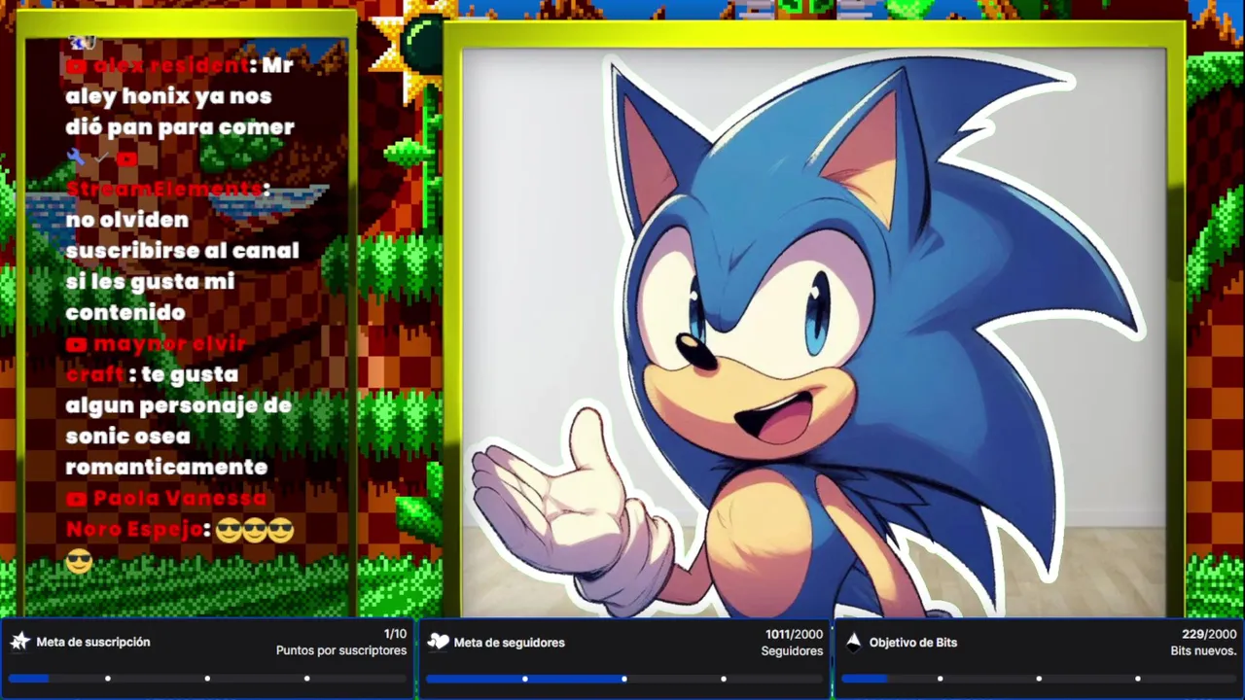Click the text "Meta de suscripción"
Viewport: 1245px width, 700px height.
(93, 643)
